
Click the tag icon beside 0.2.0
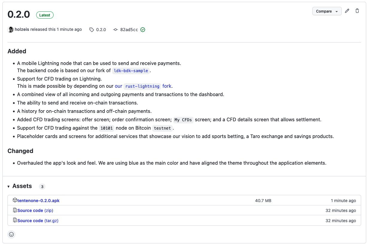tap(92, 30)
